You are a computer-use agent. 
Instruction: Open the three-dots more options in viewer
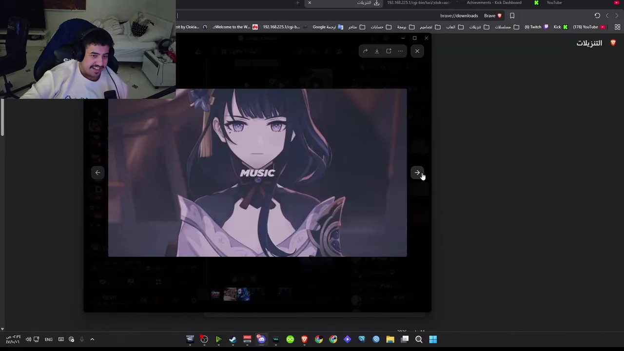[x=400, y=51]
